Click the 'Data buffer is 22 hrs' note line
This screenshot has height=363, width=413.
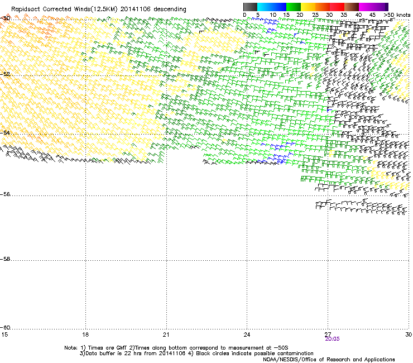point(196,354)
